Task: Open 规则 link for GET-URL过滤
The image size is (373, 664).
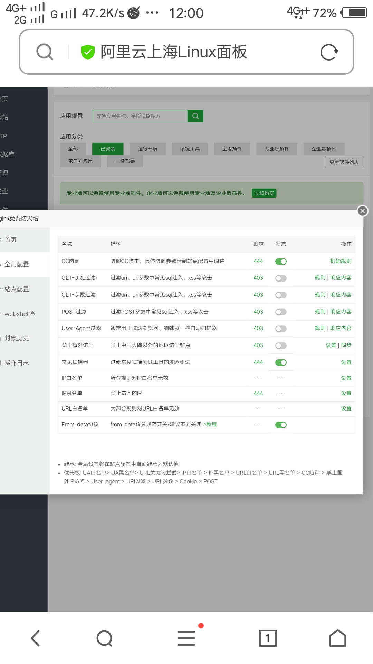Action: [x=320, y=278]
